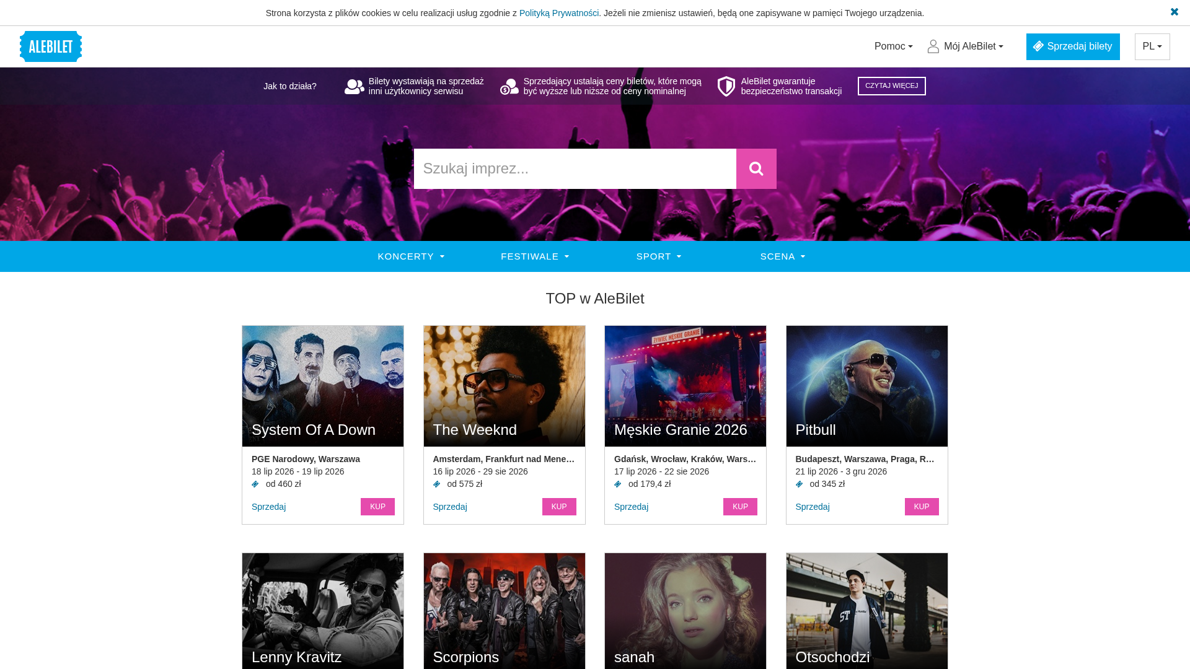Open the Otsochodzi event card
The width and height of the screenshot is (1190, 669).
coord(867,611)
